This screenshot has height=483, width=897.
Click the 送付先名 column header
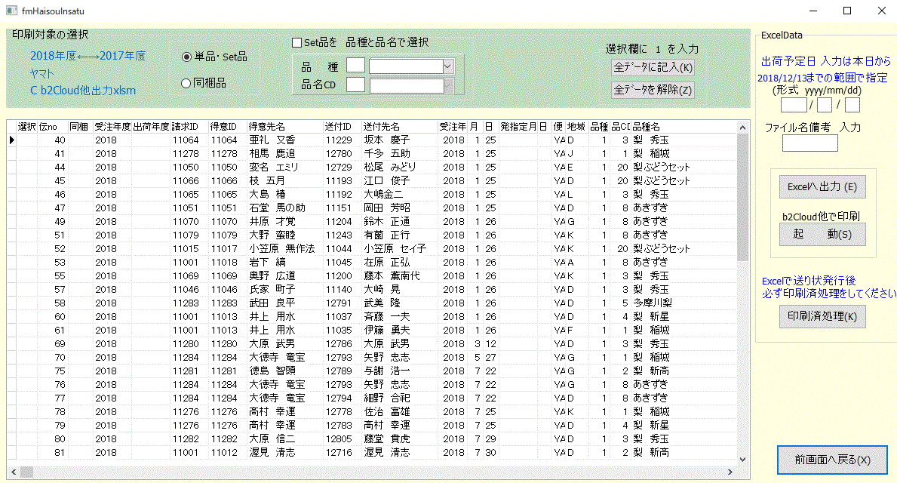(399, 127)
